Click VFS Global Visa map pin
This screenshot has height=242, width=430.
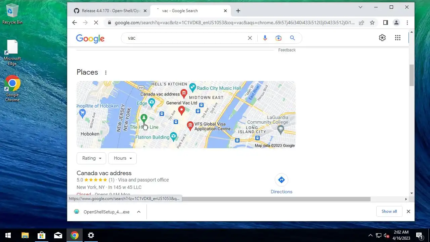coord(190,126)
